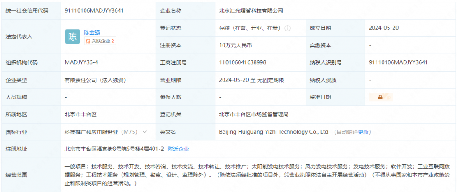This screenshot has width=457, height=192.
Task: Click English name Beijing Huiguang Yizhi Technology
Action: coord(274,132)
